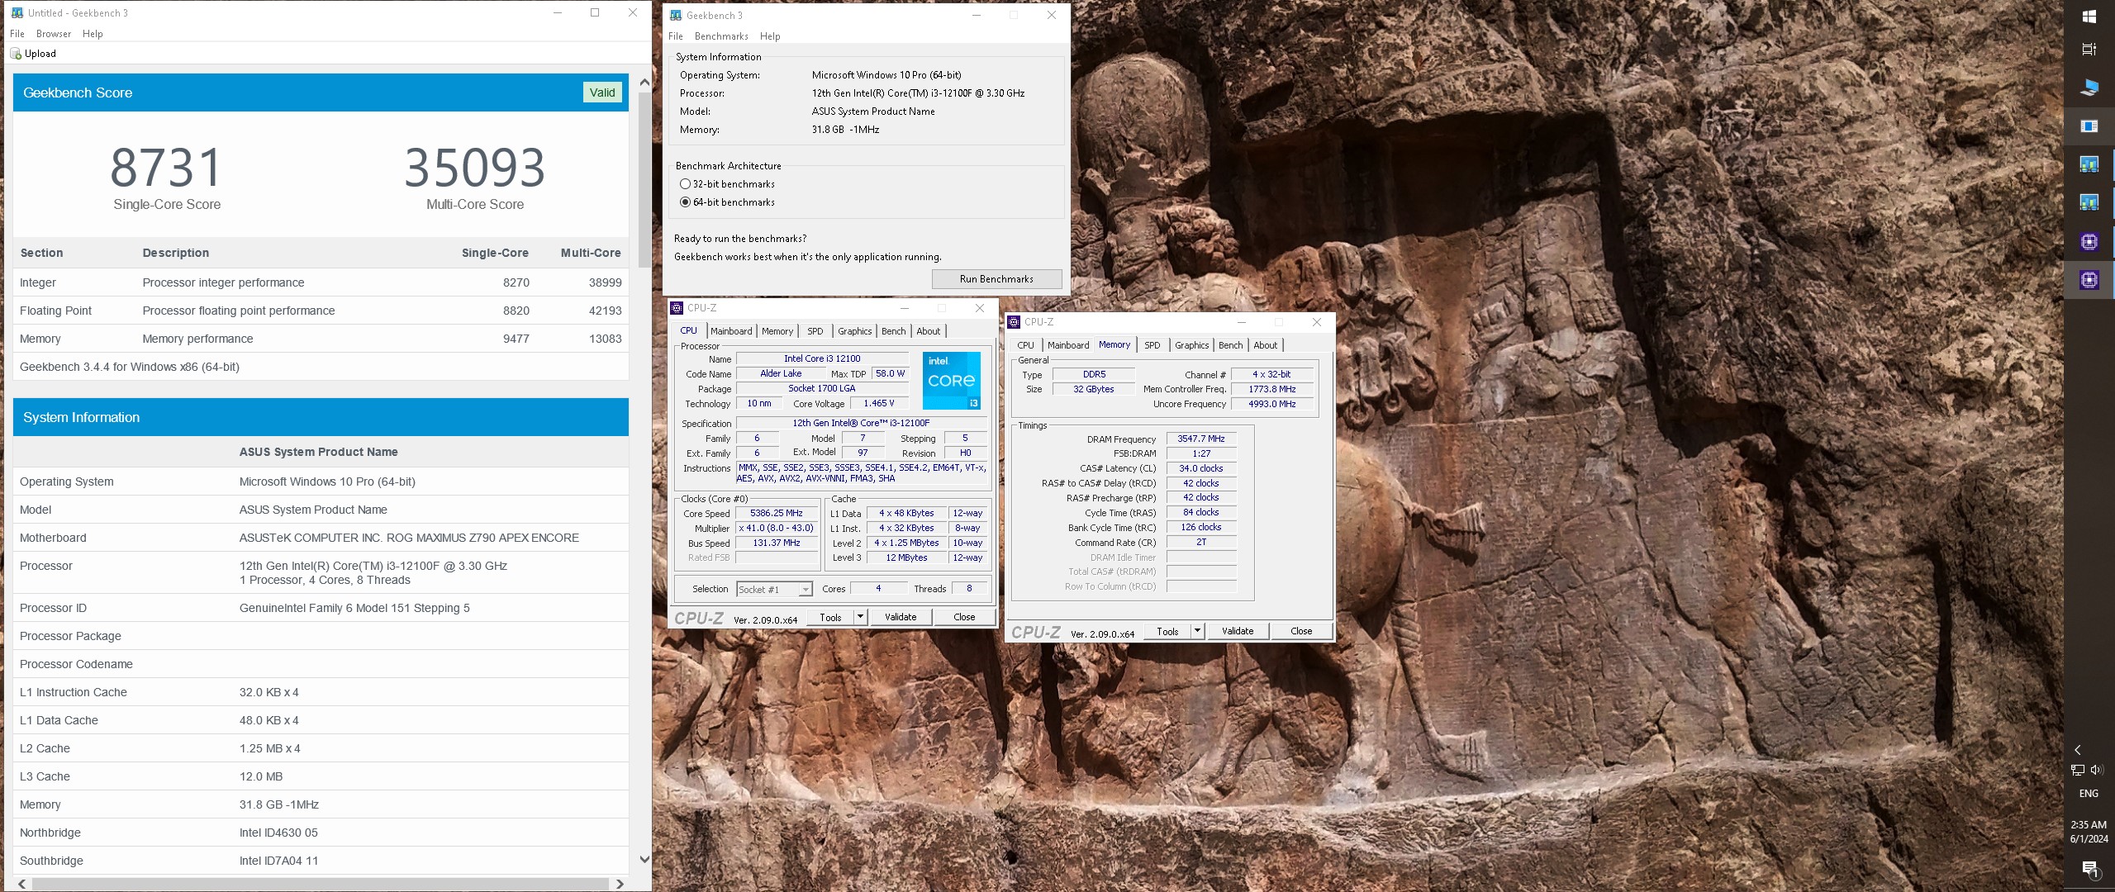Click the second Geekbench taskbar icon
Image resolution: width=2115 pixels, height=892 pixels.
tap(2089, 202)
